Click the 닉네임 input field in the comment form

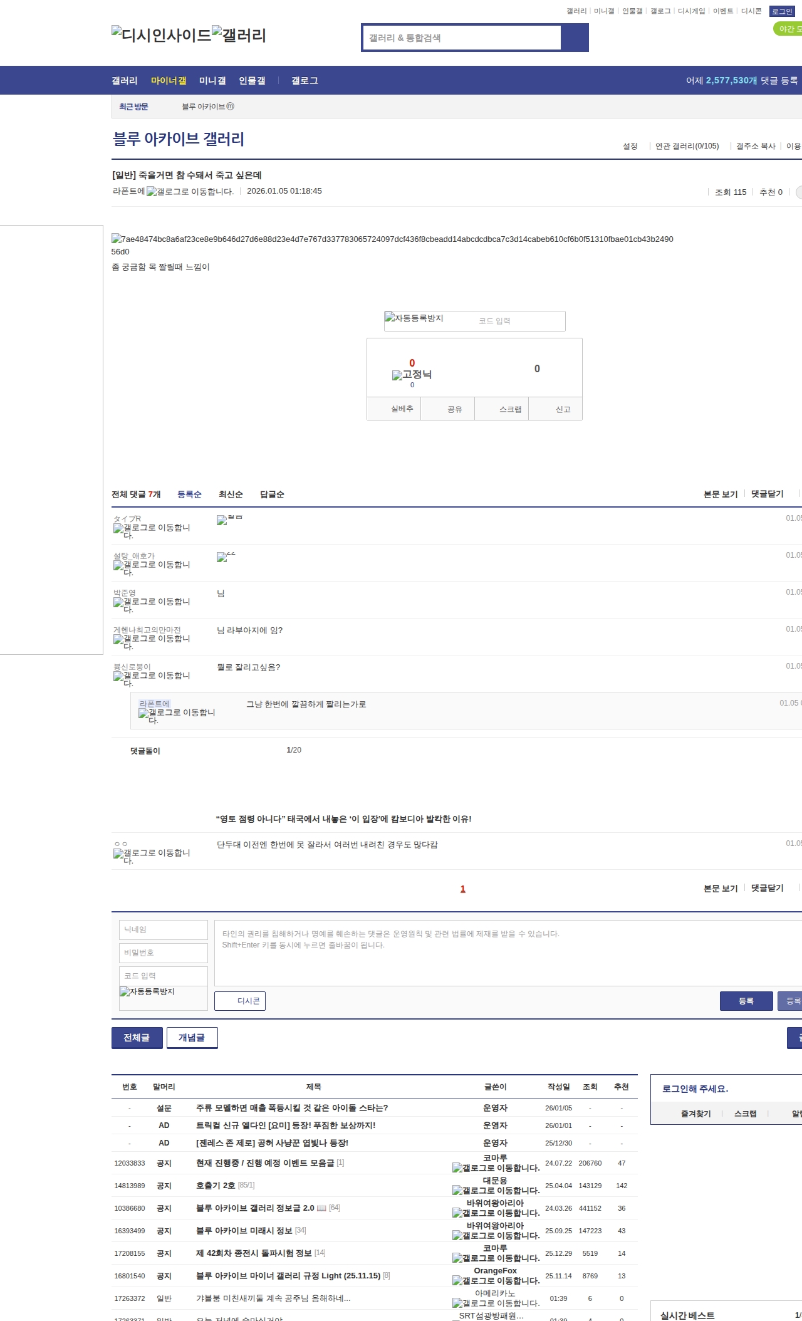click(x=164, y=929)
